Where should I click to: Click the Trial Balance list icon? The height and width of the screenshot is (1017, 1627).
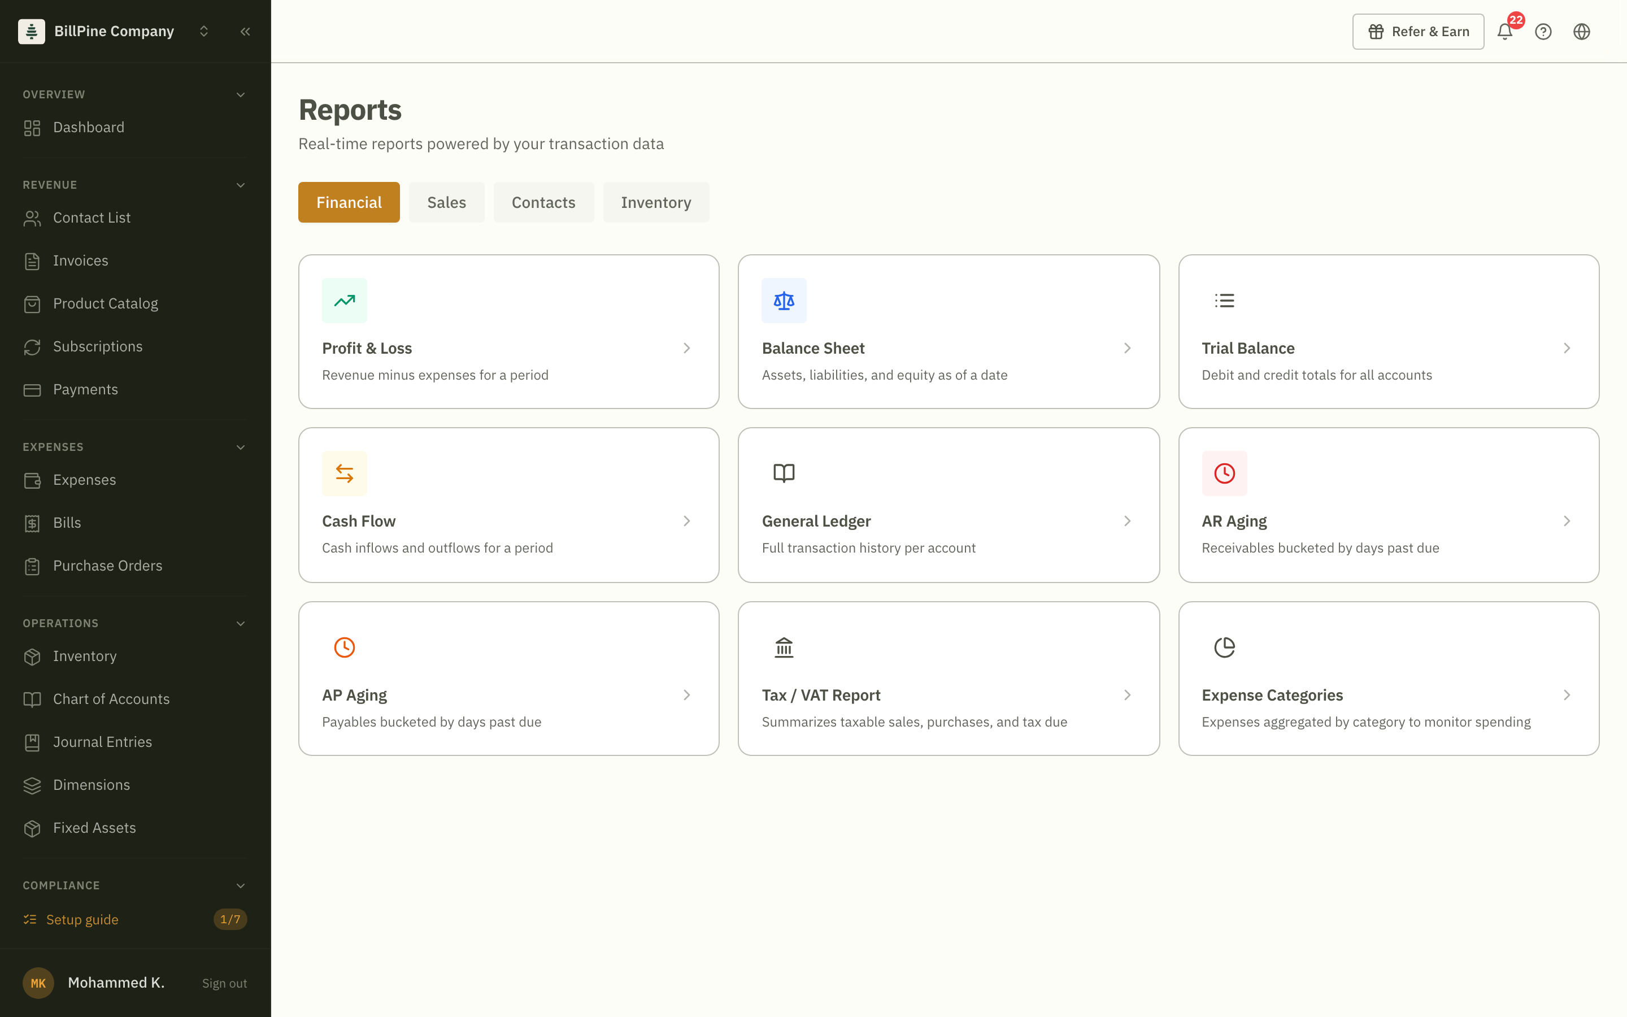pyautogui.click(x=1224, y=301)
